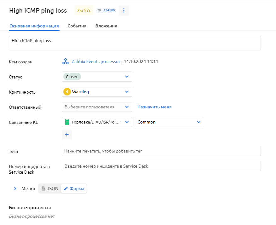
Task: Open Zabbix Events processor link
Action: 96,61
